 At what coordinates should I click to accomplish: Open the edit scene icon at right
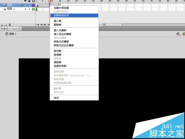(178, 34)
